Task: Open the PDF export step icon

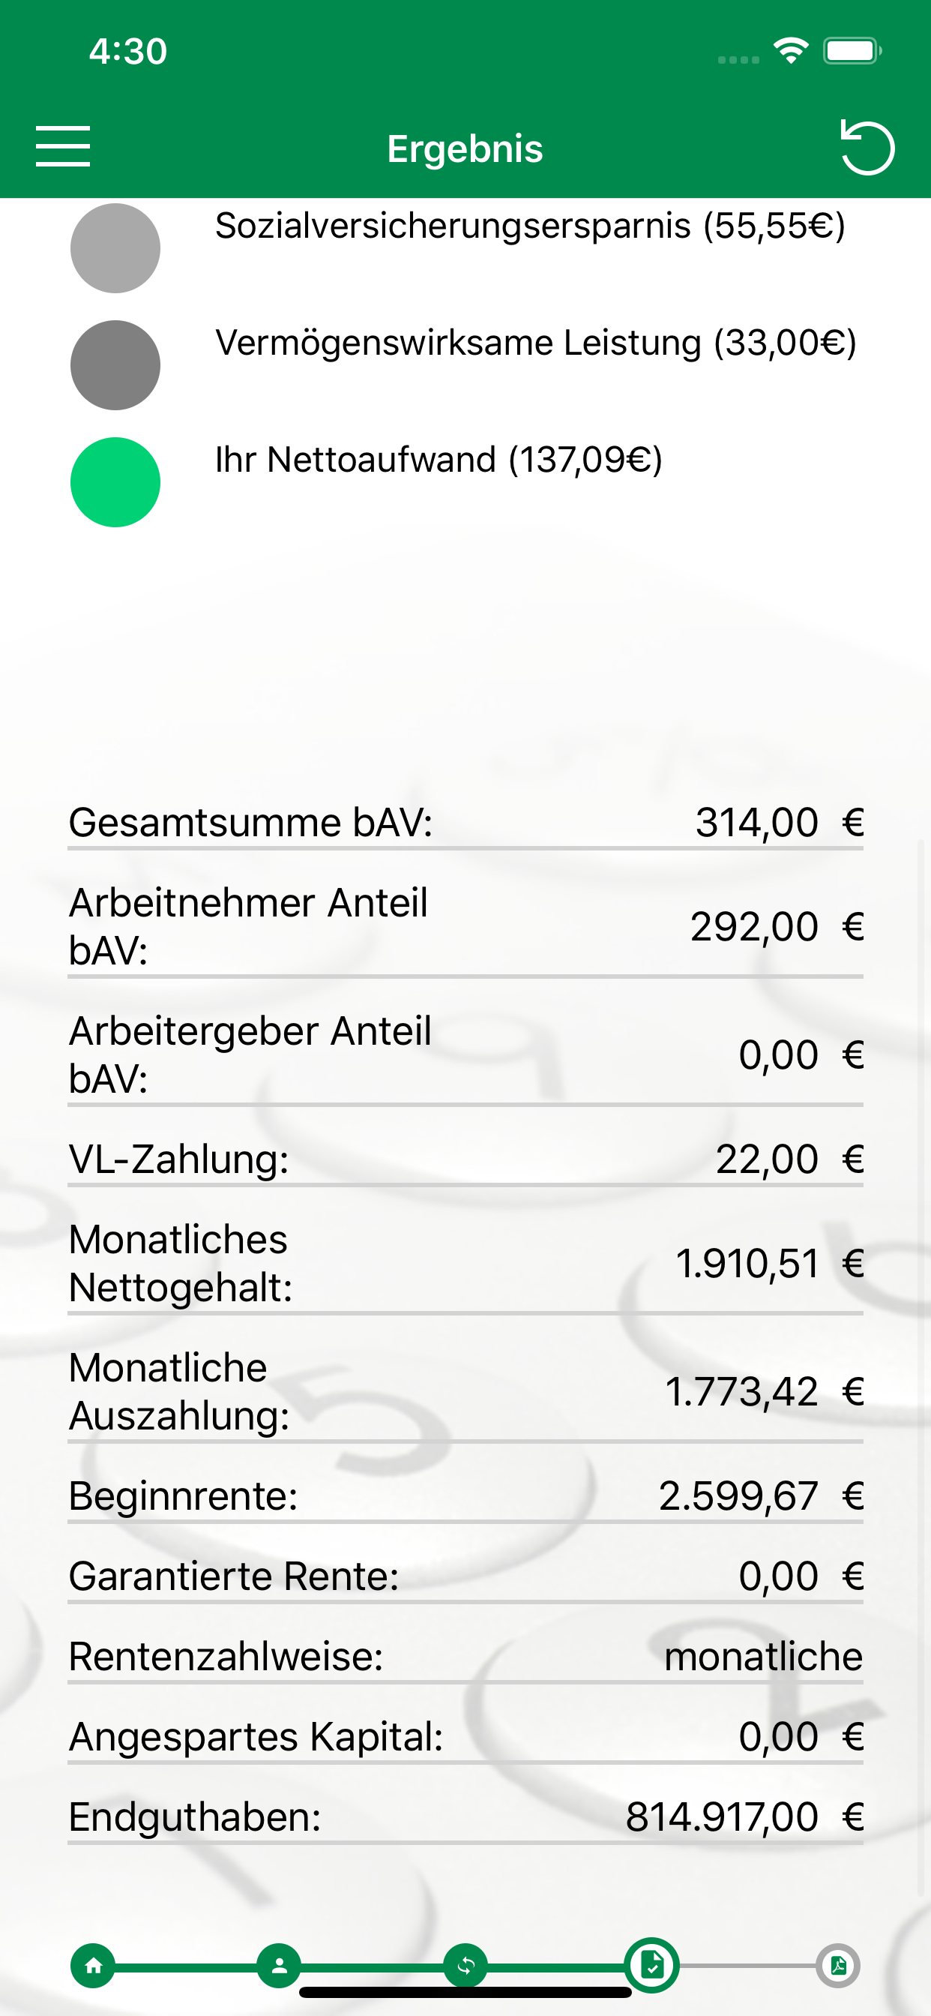Action: 838,1965
